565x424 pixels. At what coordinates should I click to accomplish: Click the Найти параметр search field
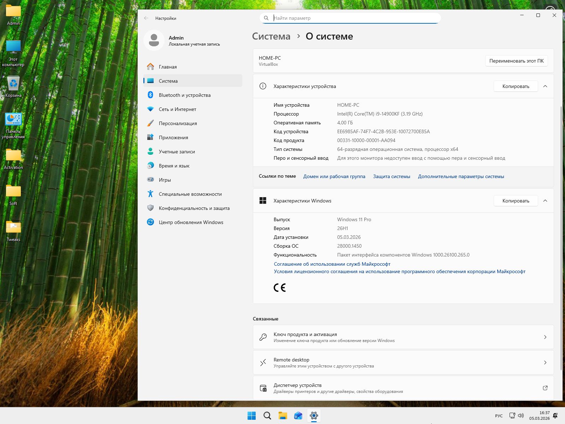tap(353, 18)
